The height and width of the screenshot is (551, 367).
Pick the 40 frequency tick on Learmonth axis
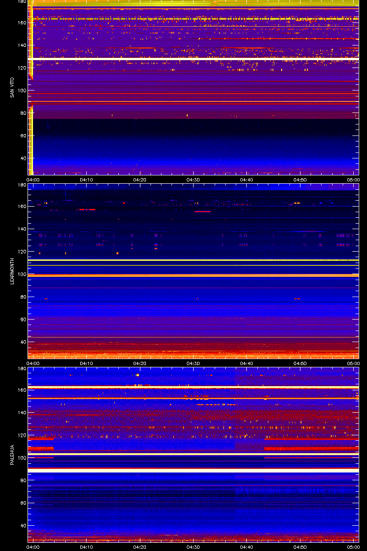(23, 342)
